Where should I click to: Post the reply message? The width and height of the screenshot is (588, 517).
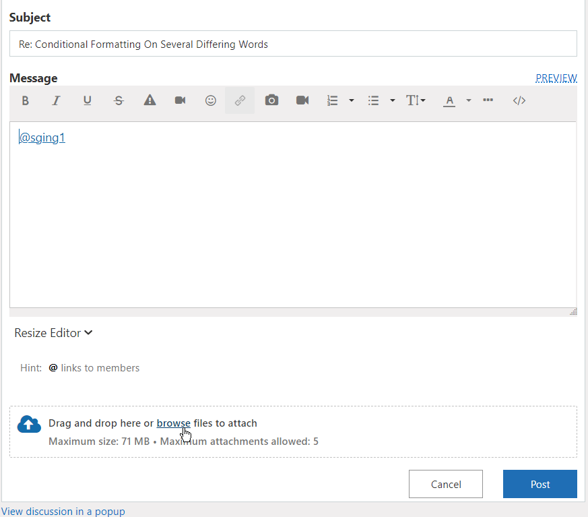pos(540,484)
